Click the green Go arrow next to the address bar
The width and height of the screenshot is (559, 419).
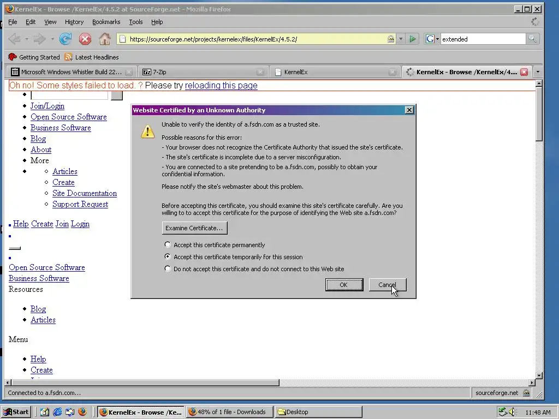point(413,39)
